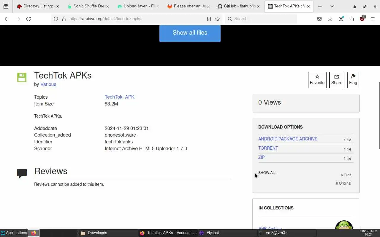Click the uBlock Origin extension icon
This screenshot has height=237, width=380.
click(362, 19)
